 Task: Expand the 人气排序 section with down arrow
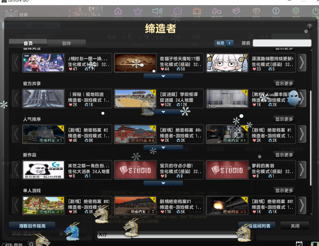pos(163,148)
